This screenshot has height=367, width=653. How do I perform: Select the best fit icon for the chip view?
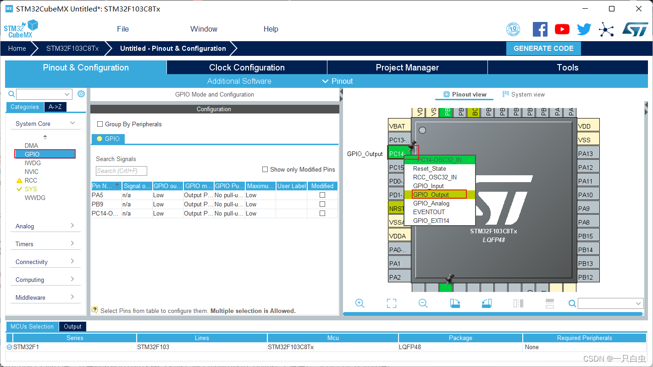pyautogui.click(x=391, y=303)
